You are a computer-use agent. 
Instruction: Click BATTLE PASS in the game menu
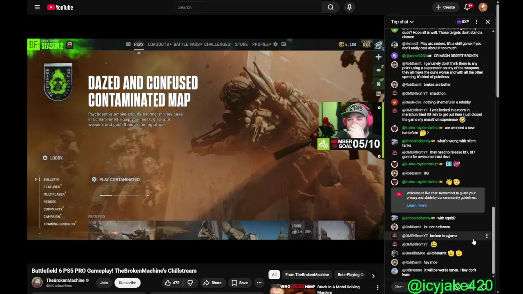pos(187,45)
